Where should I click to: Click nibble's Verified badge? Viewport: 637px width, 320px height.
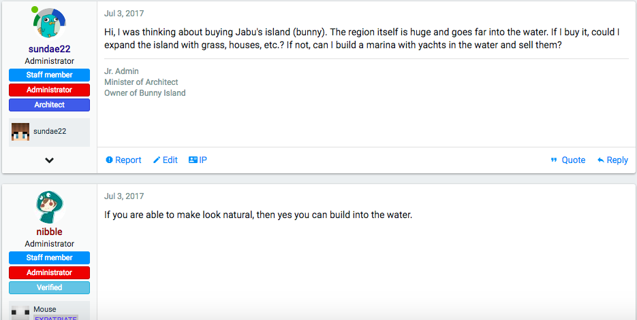[49, 287]
